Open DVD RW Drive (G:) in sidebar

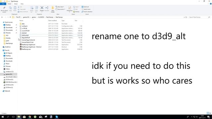coord(11,82)
